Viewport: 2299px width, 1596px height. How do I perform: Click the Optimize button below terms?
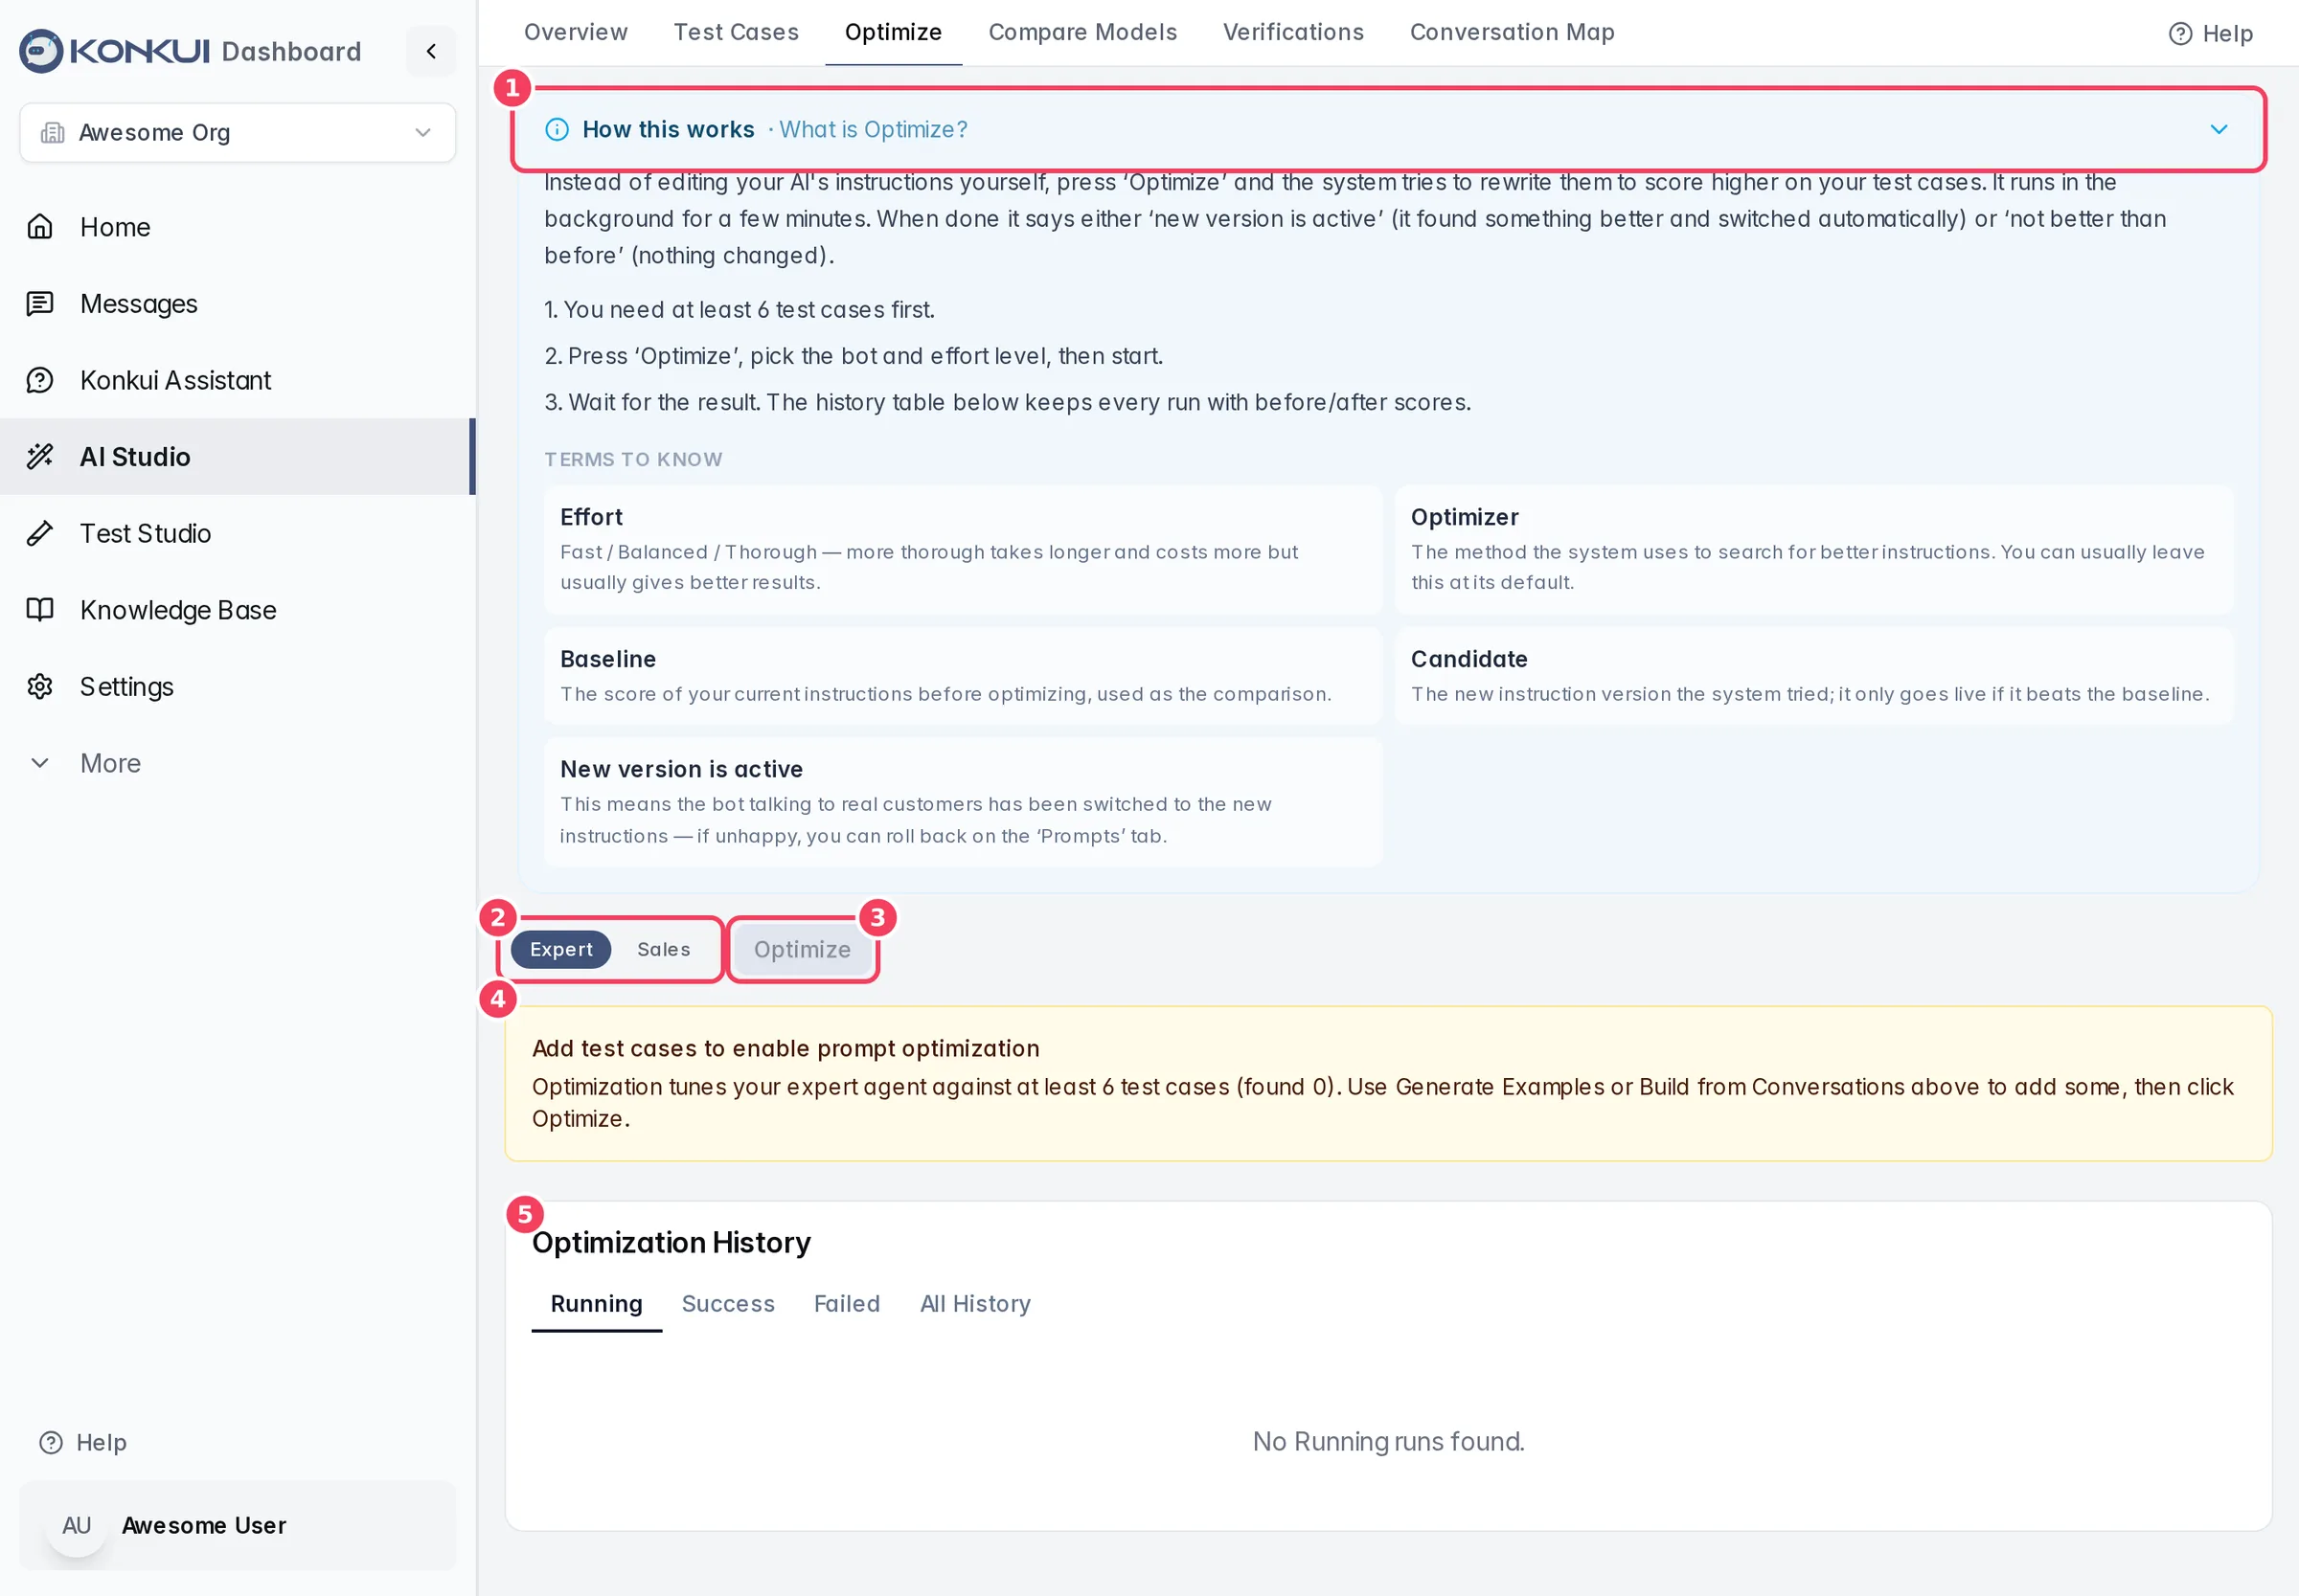(803, 949)
